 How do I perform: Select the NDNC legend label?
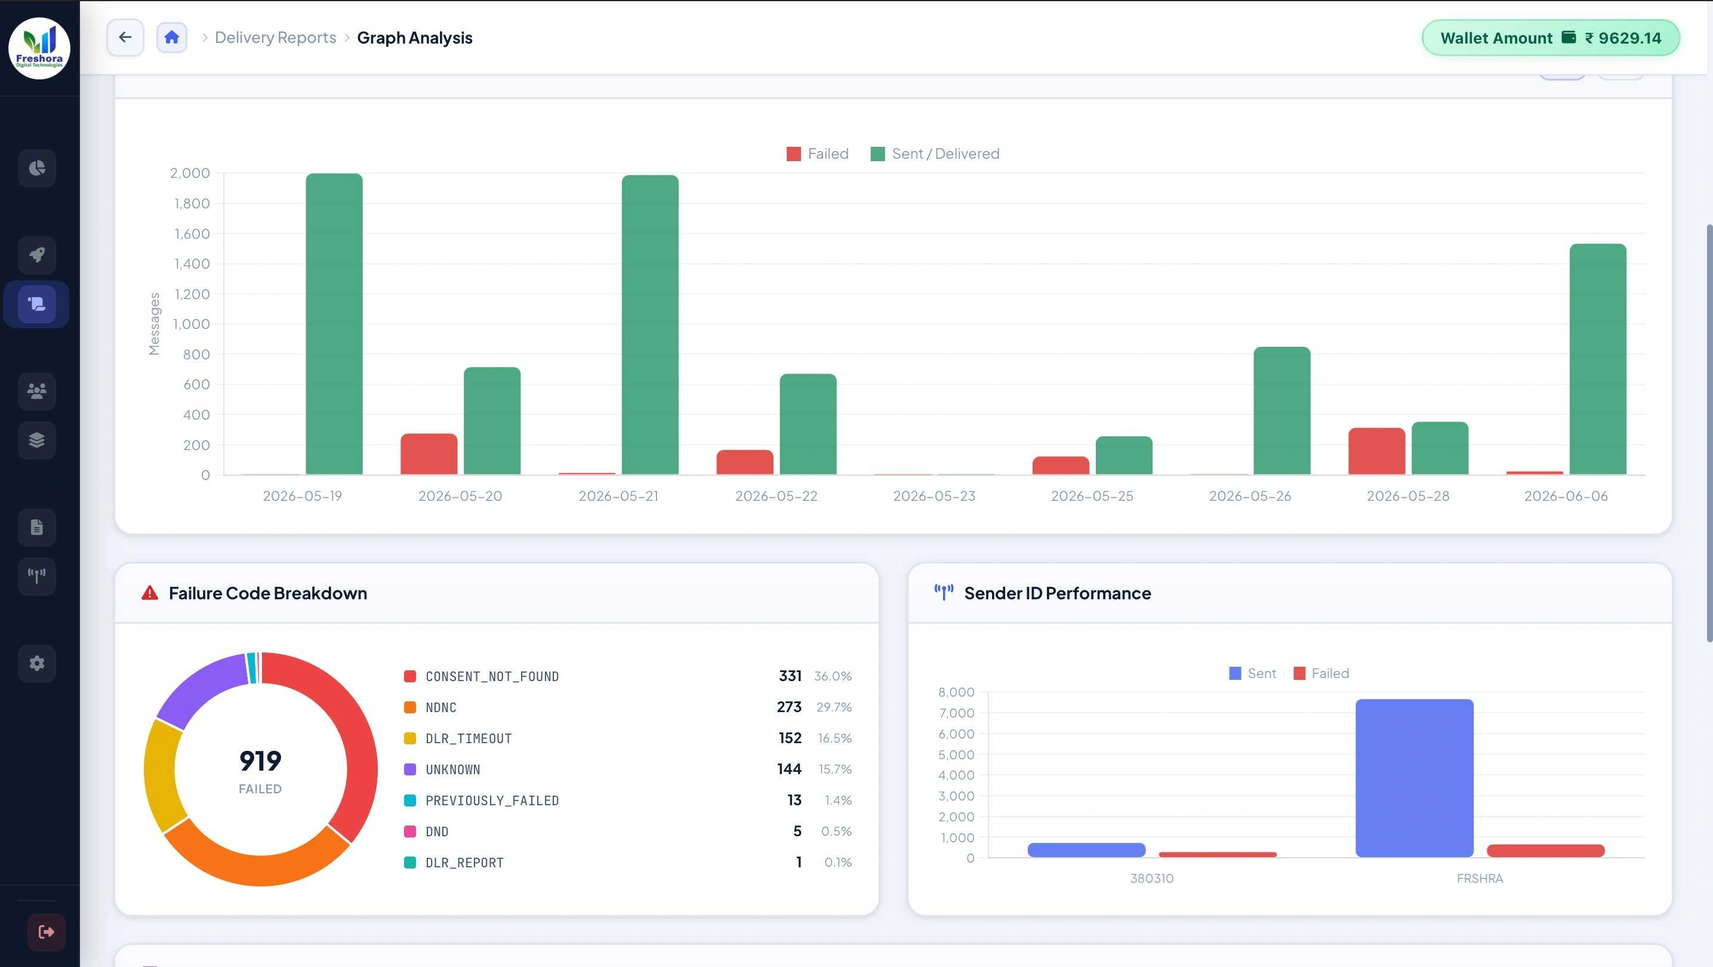tap(441, 707)
